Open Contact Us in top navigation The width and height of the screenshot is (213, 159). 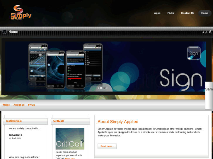[188, 13]
